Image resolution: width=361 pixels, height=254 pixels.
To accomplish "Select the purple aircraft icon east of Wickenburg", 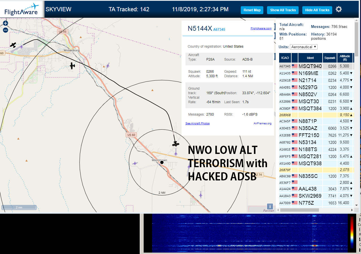I will 108,66.
